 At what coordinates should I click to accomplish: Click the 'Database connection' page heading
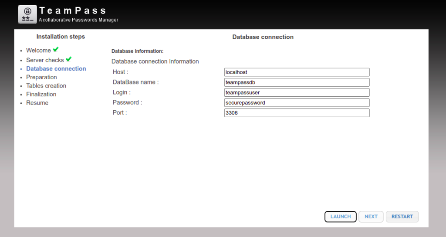(263, 37)
